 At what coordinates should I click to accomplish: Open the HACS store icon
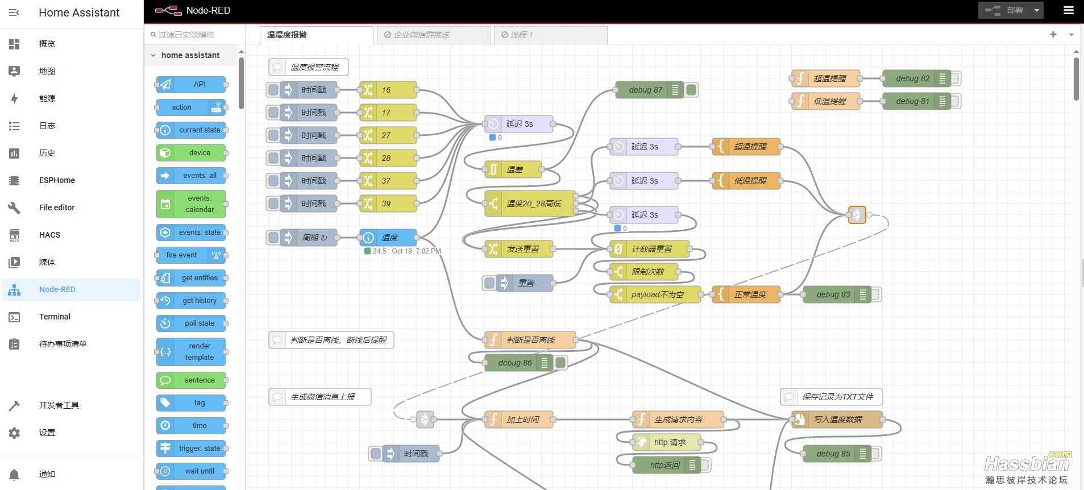(14, 235)
